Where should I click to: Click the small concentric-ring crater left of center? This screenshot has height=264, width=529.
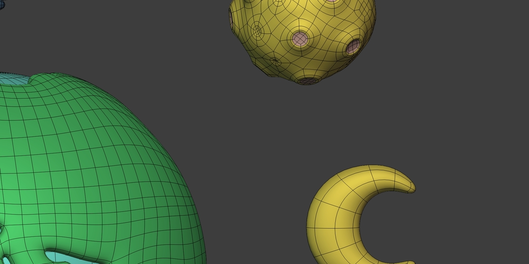[257, 29]
